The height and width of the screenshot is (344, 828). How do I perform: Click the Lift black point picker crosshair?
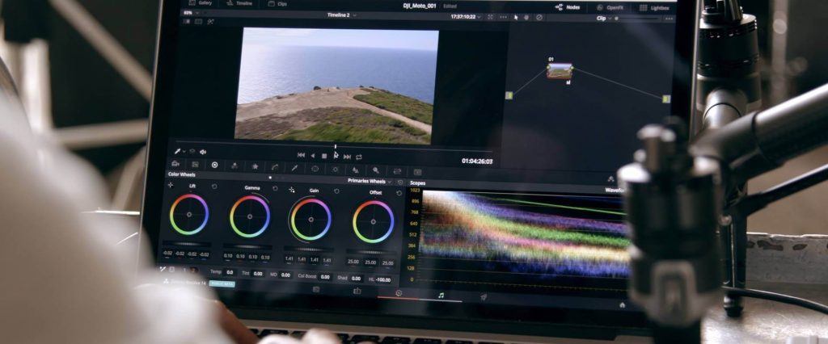[x=170, y=185]
